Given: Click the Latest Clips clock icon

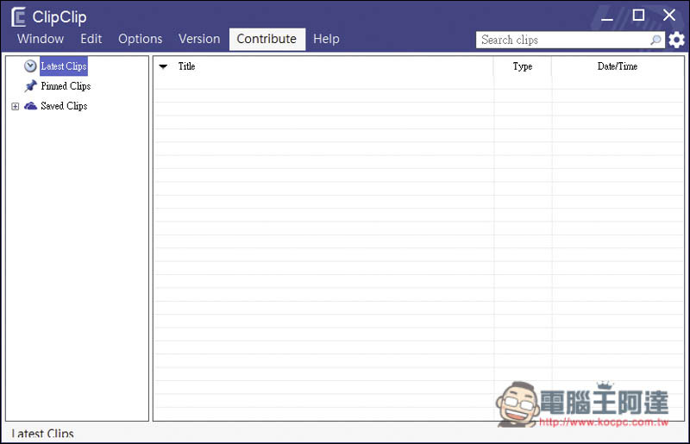Looking at the screenshot, I should 30,66.
